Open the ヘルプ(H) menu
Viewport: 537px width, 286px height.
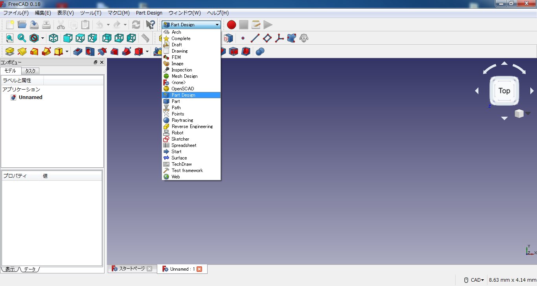click(218, 13)
